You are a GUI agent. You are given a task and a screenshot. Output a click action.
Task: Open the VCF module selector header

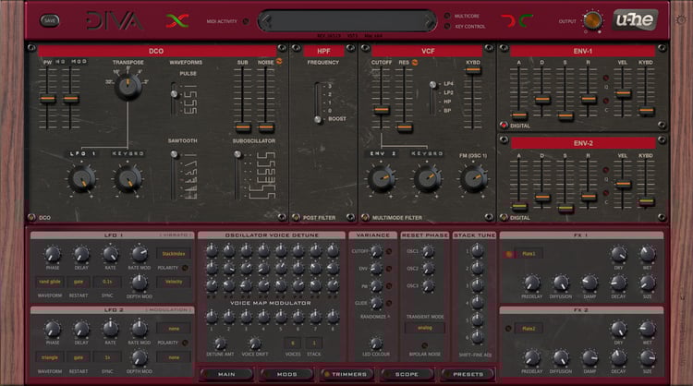[x=428, y=51]
